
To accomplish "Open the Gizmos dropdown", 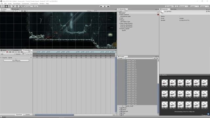I will (90, 11).
